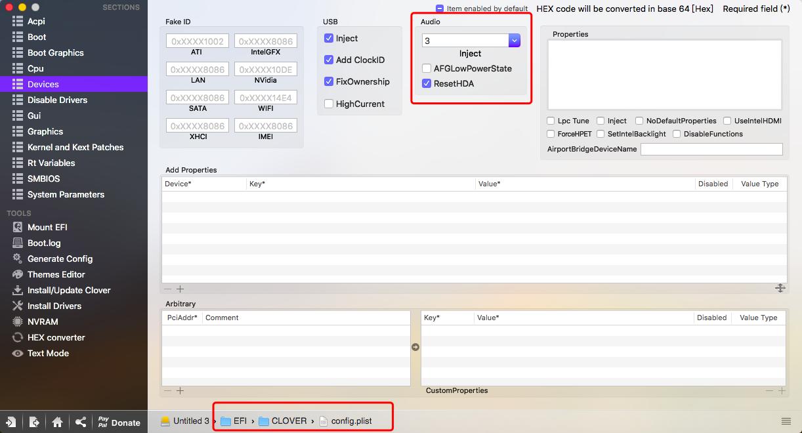Check the DisableFunctions checkbox
Screen dimensions: 802x433
pos(677,134)
